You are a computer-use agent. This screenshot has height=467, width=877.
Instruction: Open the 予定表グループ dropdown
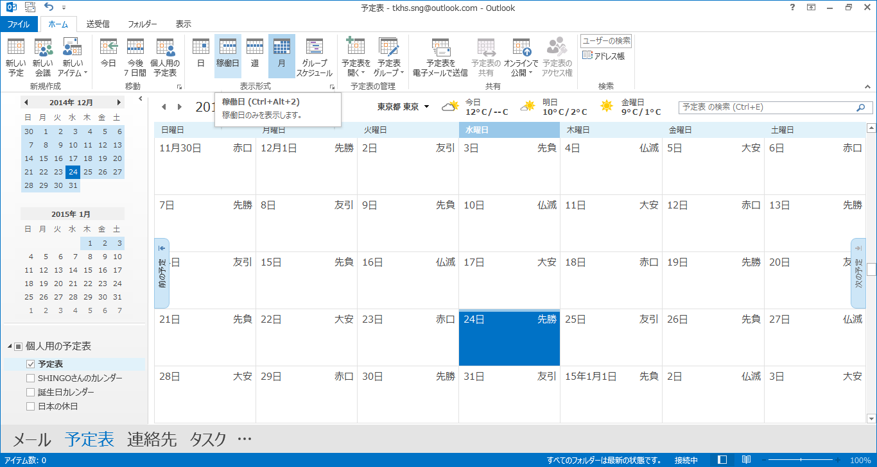(x=388, y=57)
